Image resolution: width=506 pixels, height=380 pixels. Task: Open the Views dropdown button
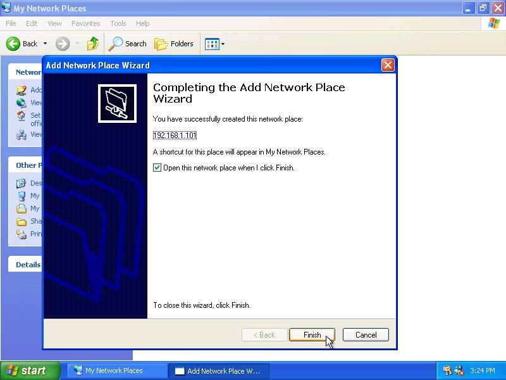(x=214, y=44)
